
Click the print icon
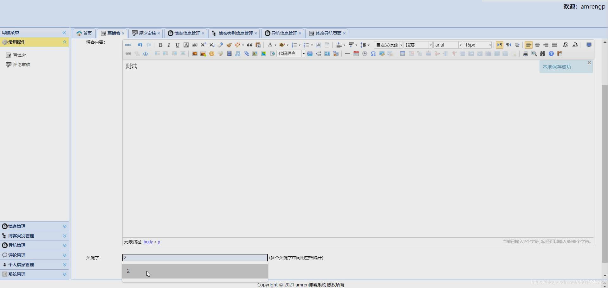[x=525, y=53]
